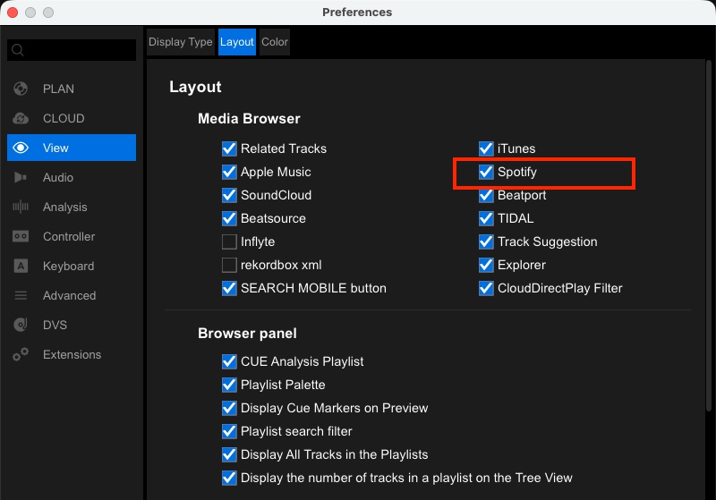
Task: Disable the Beatport checkbox
Action: [486, 195]
